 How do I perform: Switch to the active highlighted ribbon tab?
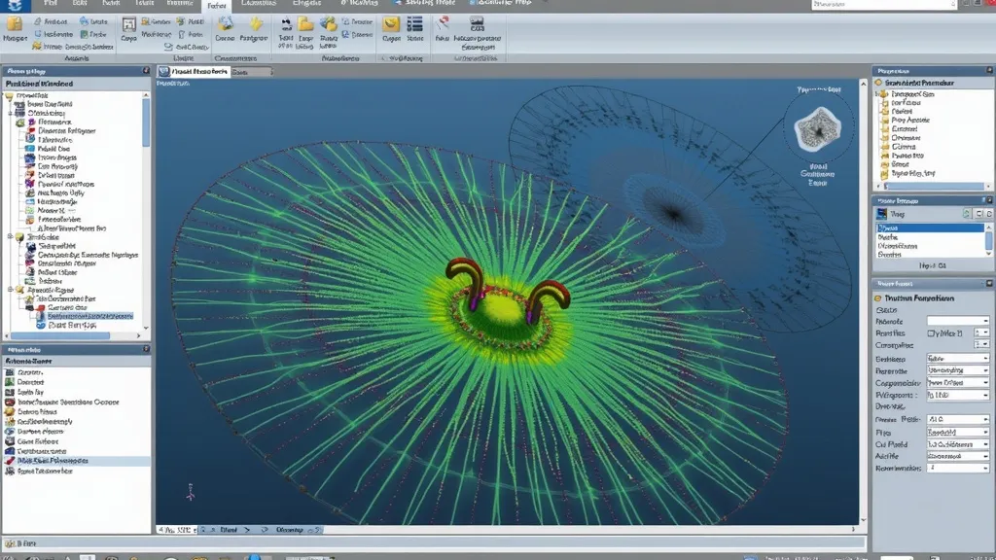(x=214, y=6)
